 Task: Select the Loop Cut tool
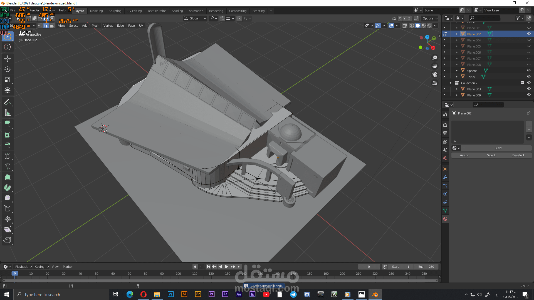8,156
